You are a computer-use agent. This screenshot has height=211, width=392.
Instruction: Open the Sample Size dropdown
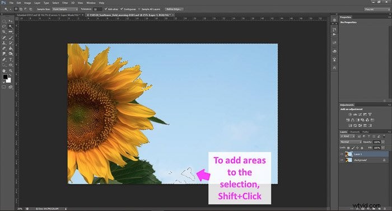(65, 10)
